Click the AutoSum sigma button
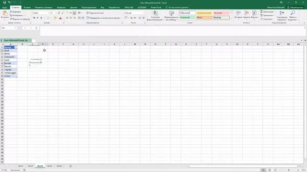 point(268,11)
